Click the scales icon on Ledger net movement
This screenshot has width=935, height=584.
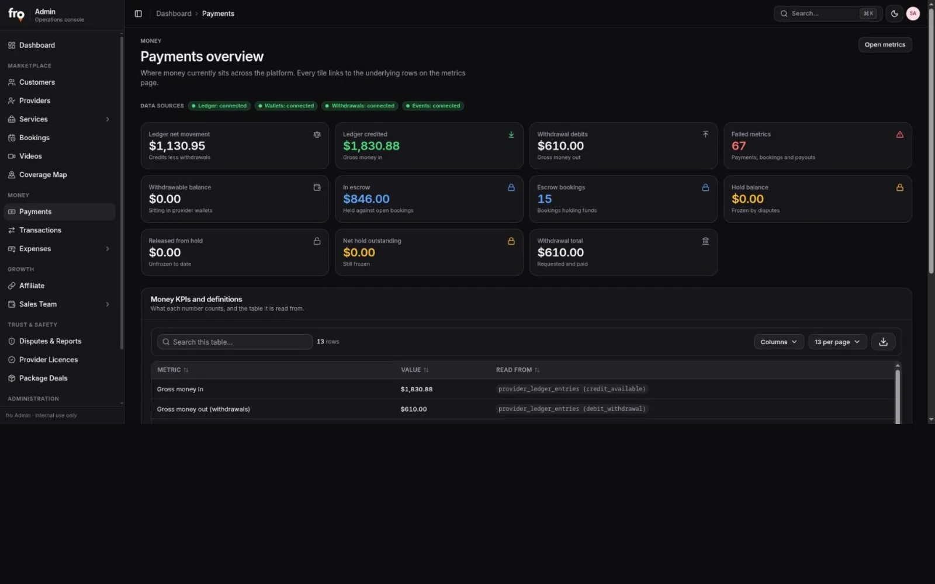[x=317, y=134]
